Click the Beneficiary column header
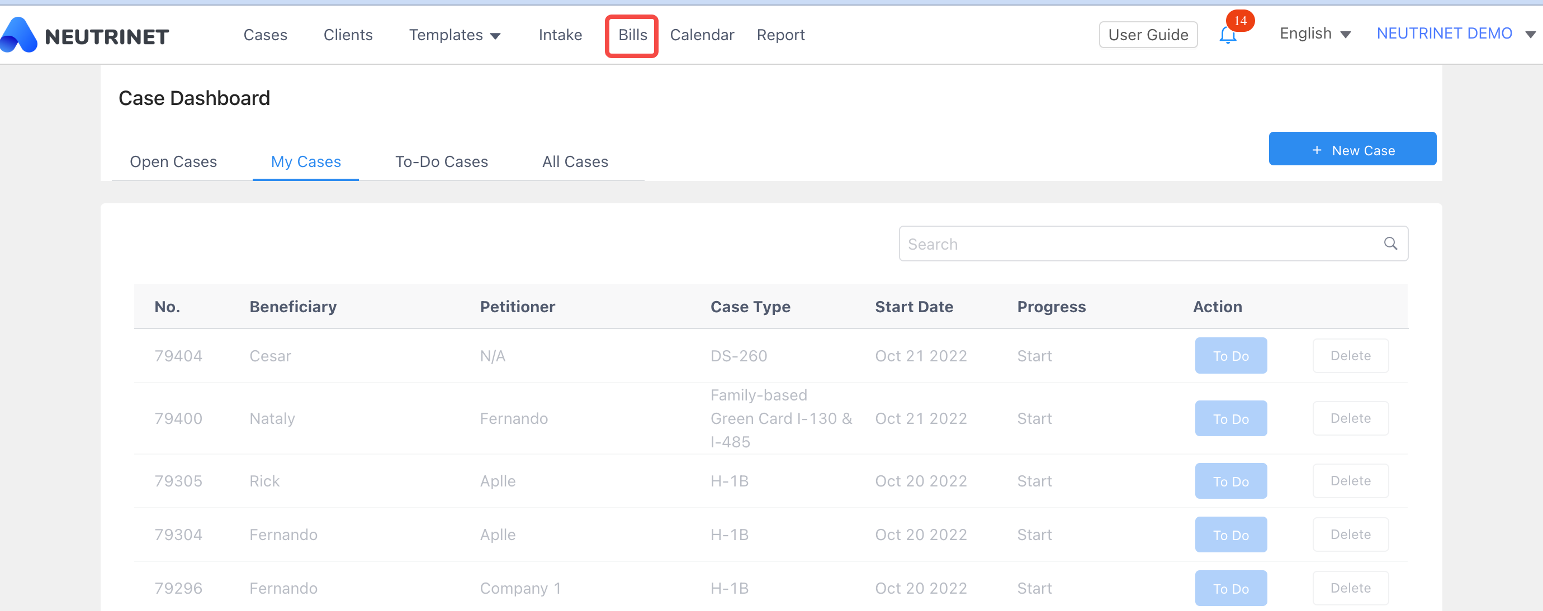Screen dimensions: 1543x611 (x=293, y=307)
